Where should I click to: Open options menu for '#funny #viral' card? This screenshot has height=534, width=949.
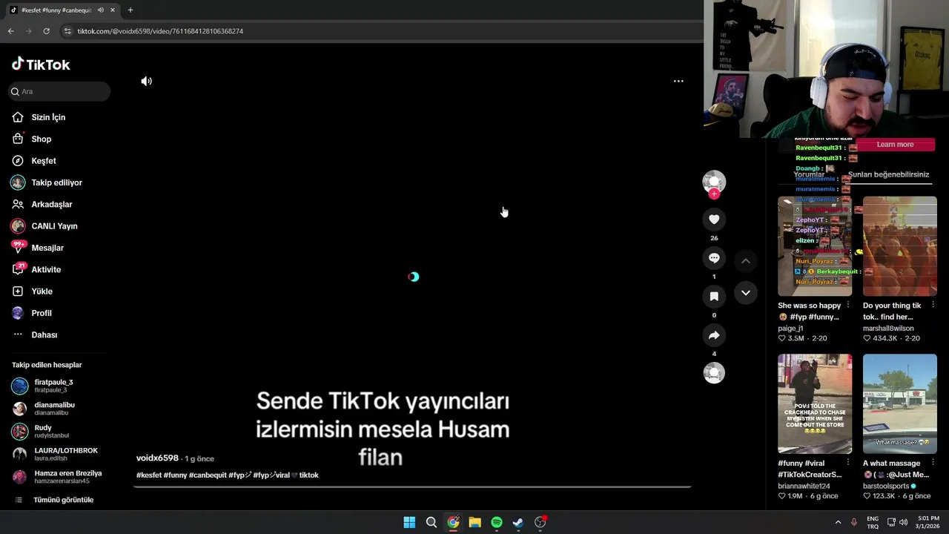pyautogui.click(x=848, y=464)
